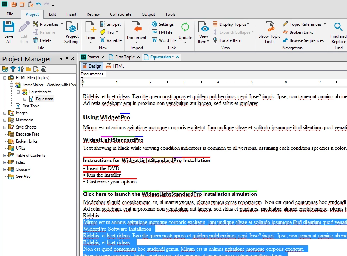Open the Tools ribbon tab
The height and width of the screenshot is (256, 347).
[170, 14]
